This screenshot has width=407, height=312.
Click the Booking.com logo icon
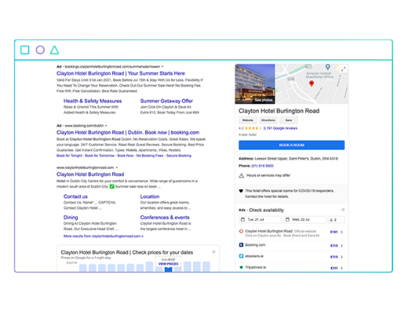[x=241, y=245]
